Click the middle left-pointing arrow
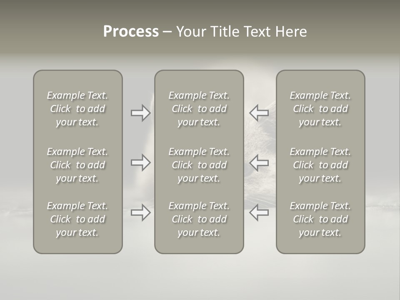This screenshot has width=400, height=300. coord(259,163)
